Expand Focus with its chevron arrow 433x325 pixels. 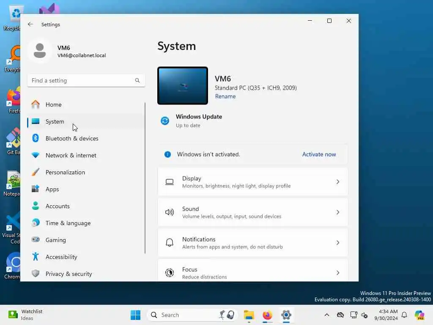click(338, 273)
